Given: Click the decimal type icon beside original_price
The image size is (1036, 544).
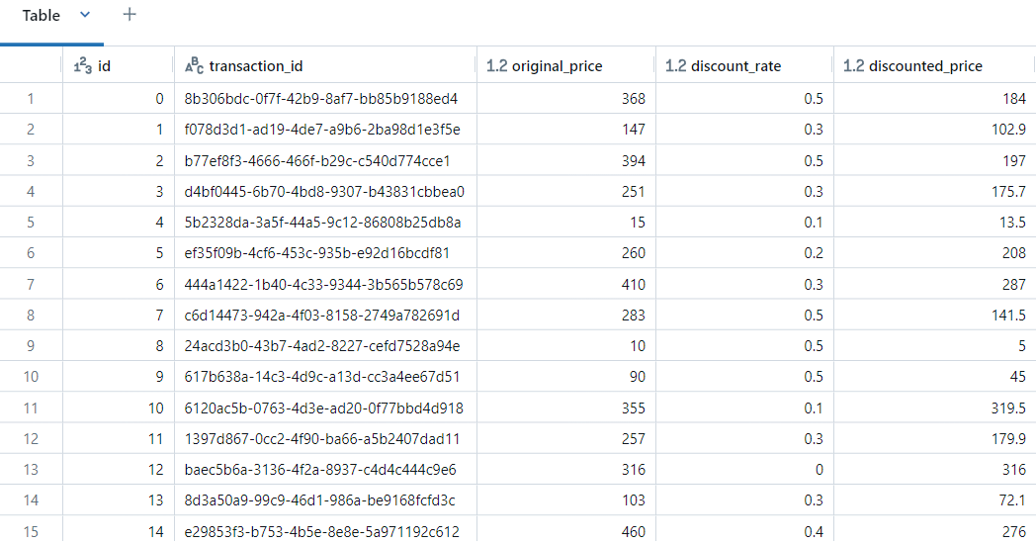Looking at the screenshot, I should point(497,66).
